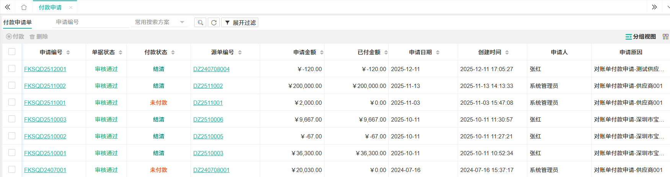Check the row for FKSQD2512001
Image resolution: width=670 pixels, height=177 pixels.
coord(12,68)
